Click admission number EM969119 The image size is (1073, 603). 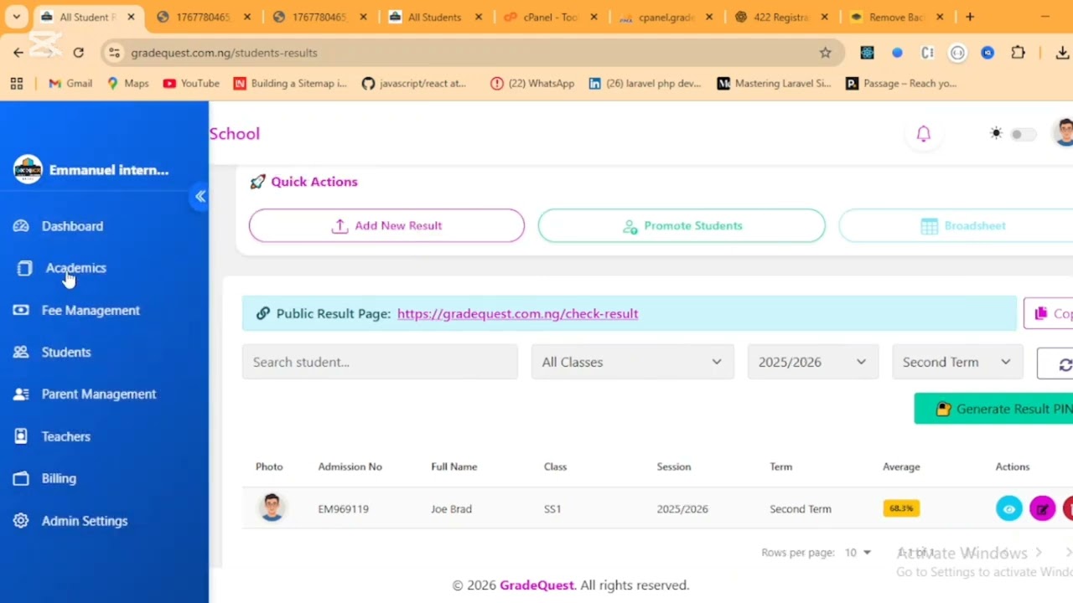[343, 508]
